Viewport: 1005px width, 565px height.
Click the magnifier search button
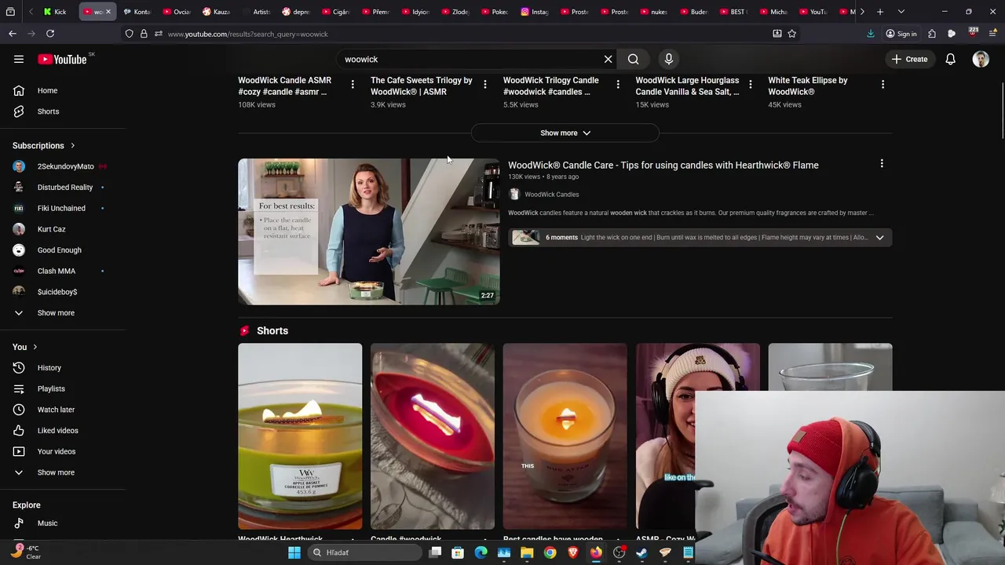633,59
